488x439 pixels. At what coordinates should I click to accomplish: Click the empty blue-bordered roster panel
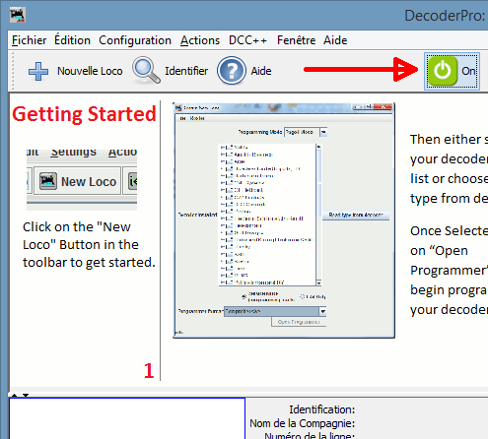(x=127, y=418)
